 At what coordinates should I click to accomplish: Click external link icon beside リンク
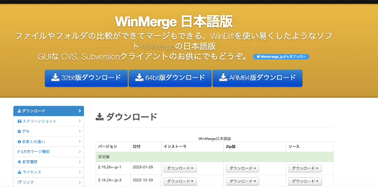click(20, 182)
